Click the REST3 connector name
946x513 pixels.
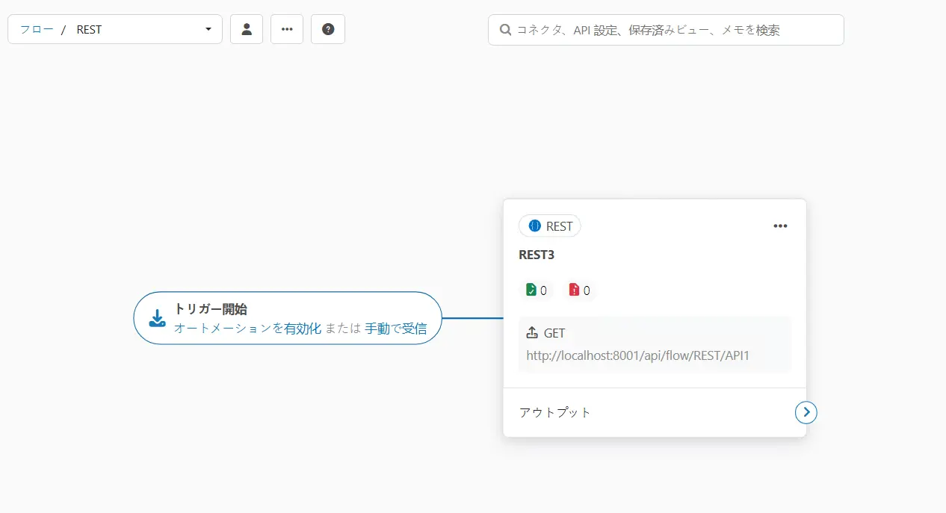coord(537,255)
